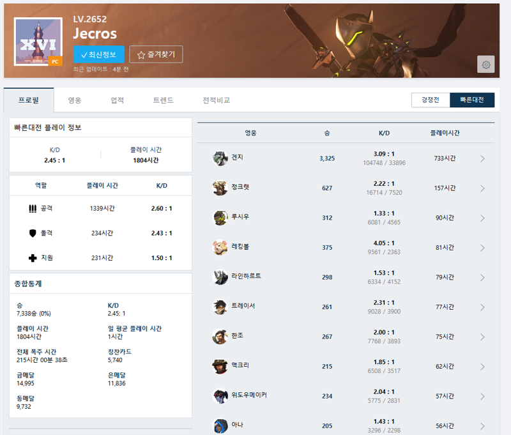Click the 겐지 hero name text
Screen dimensions: 511x435
[x=237, y=157]
